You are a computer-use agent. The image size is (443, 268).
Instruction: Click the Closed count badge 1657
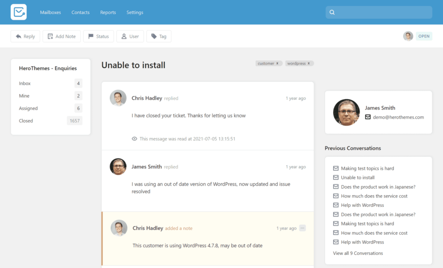coord(74,121)
